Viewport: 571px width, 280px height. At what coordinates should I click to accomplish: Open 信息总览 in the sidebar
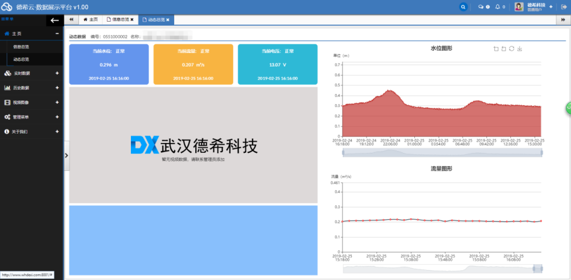pos(22,47)
